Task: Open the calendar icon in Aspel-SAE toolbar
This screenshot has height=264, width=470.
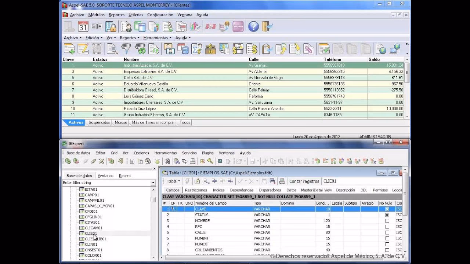Action: (83, 26)
